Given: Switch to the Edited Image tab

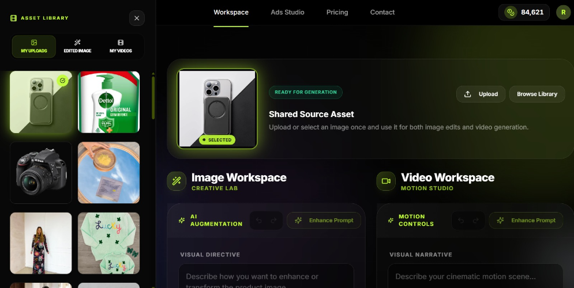Looking at the screenshot, I should point(77,47).
